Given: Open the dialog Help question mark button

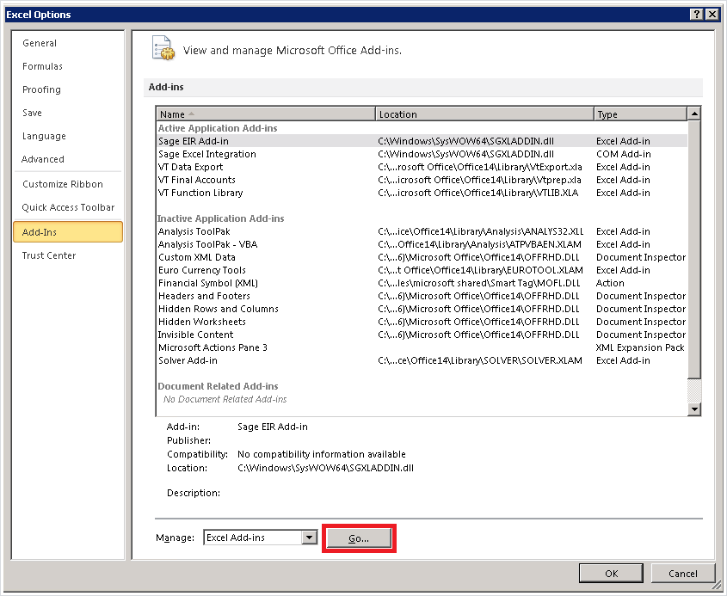Looking at the screenshot, I should 696,15.
